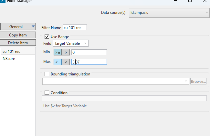The width and height of the screenshot is (210, 136).
Task: Maximize the Filter Manager window
Action: coord(190,1)
